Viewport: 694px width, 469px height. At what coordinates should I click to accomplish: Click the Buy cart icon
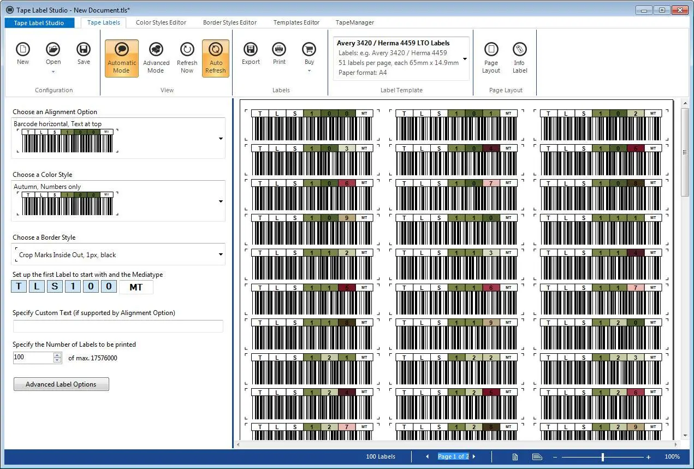(309, 50)
